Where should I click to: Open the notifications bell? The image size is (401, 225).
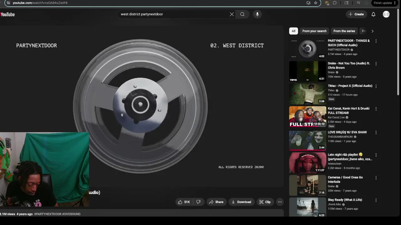(x=373, y=14)
